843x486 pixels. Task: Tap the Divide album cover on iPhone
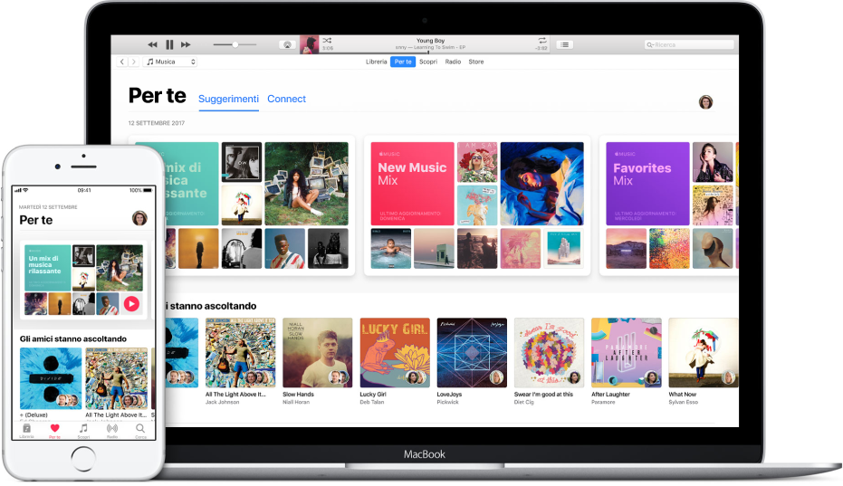click(x=51, y=378)
